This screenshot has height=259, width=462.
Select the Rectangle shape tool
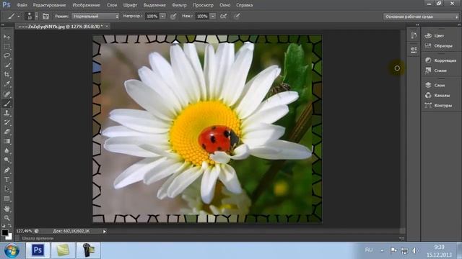[x=6, y=199]
